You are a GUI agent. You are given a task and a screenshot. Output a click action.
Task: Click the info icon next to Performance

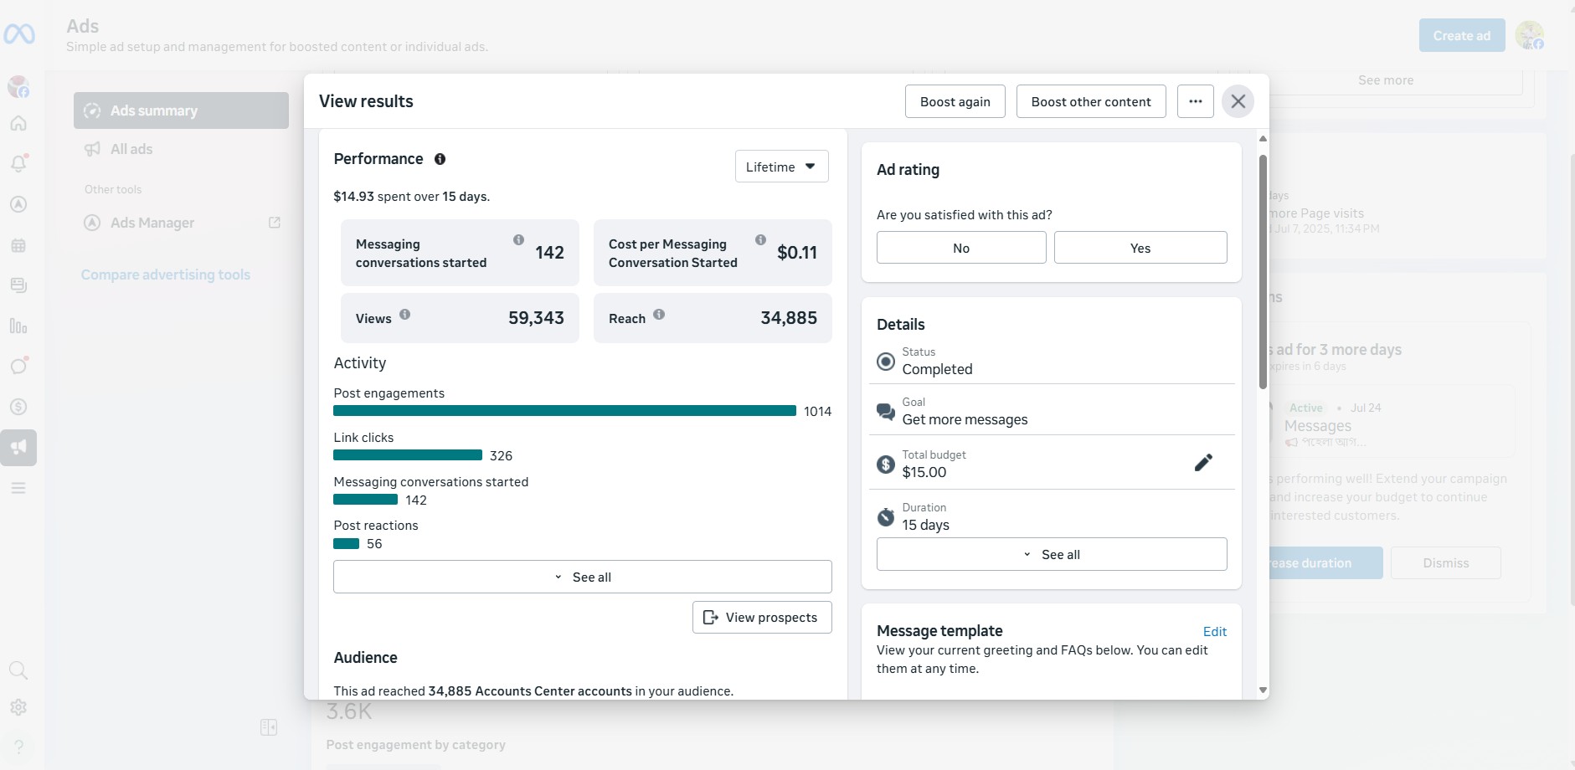coord(440,159)
